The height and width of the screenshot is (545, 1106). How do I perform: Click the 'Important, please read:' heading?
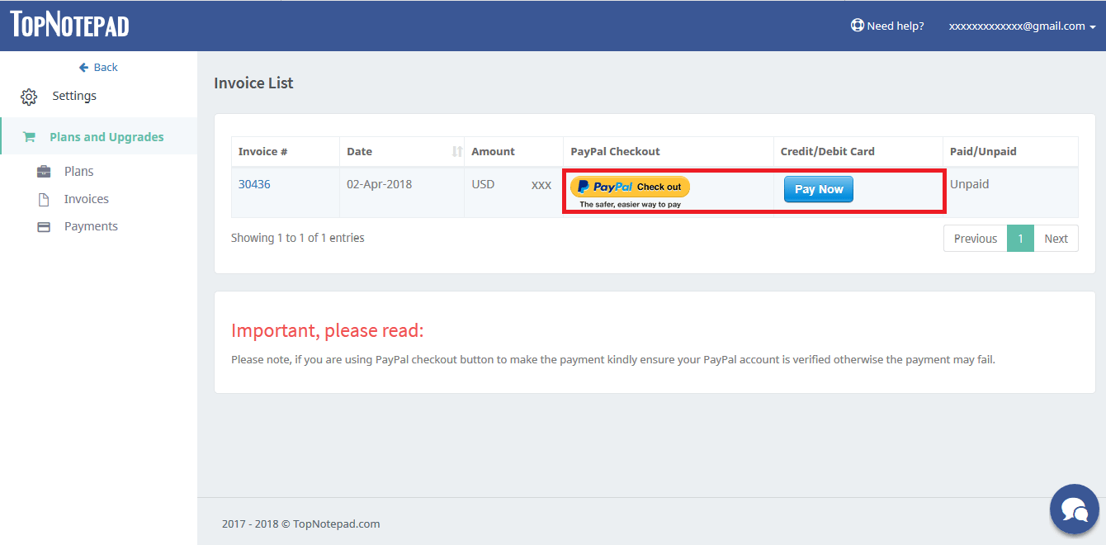point(327,331)
